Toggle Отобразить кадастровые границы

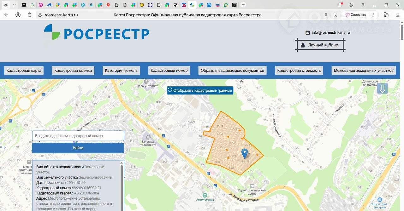click(x=200, y=90)
